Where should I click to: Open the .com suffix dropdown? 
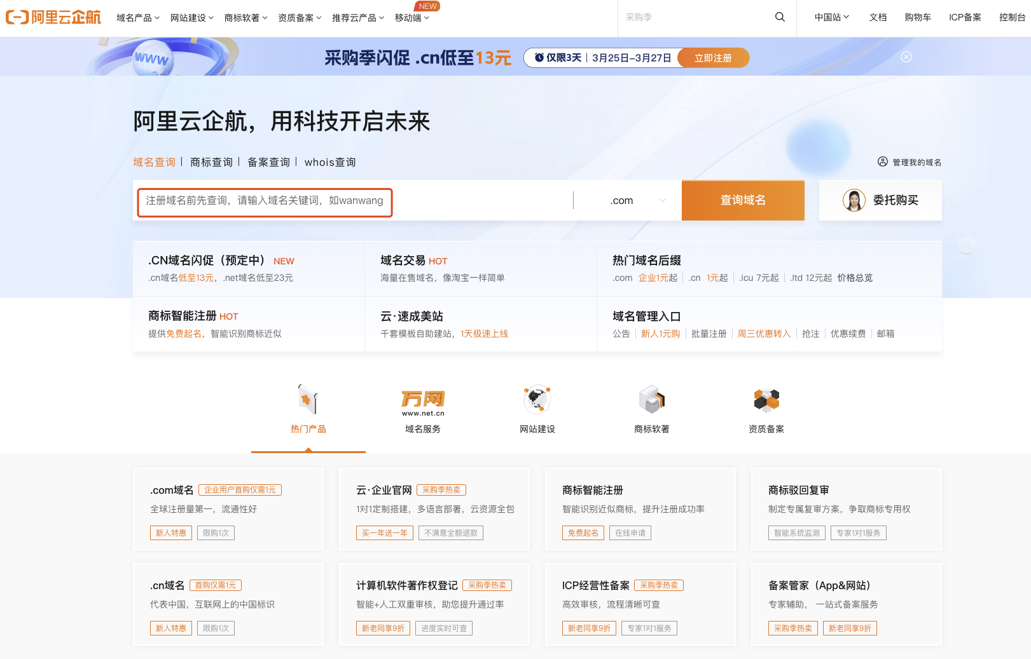click(638, 200)
